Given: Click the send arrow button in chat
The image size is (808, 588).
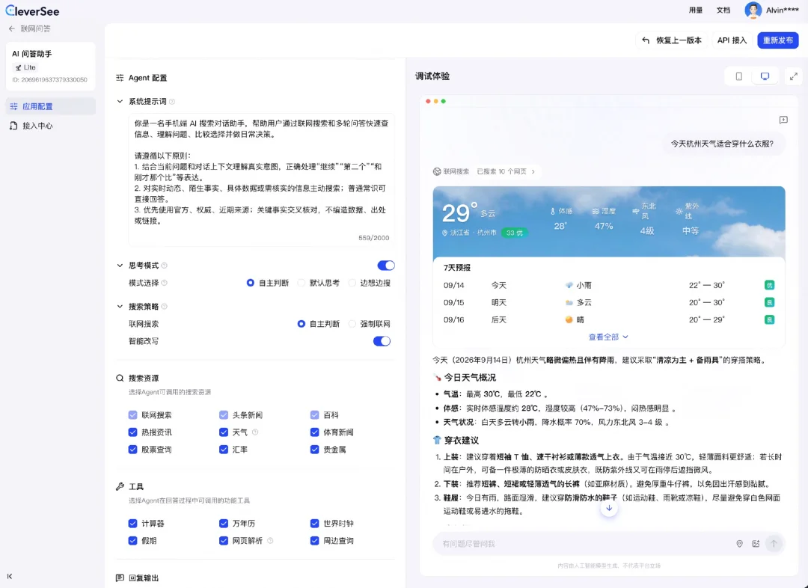Looking at the screenshot, I should [x=774, y=544].
